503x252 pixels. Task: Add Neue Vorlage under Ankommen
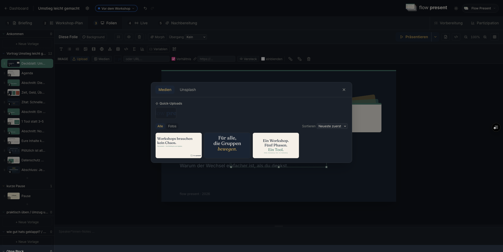(x=27, y=44)
